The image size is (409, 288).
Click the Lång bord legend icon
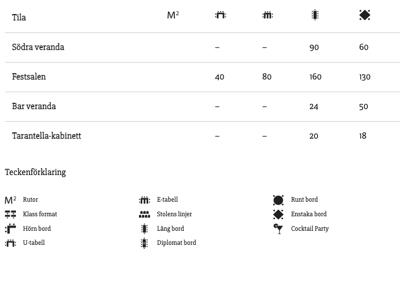click(144, 229)
